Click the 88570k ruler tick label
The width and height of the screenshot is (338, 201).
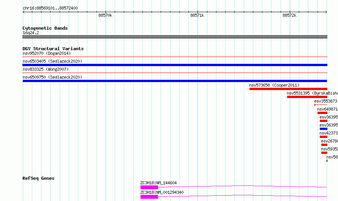(105, 15)
